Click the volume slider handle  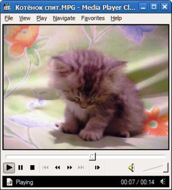coord(166,168)
